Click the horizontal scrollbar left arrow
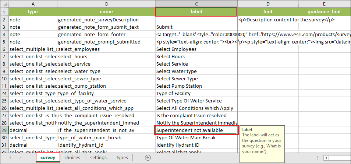 click(326, 158)
